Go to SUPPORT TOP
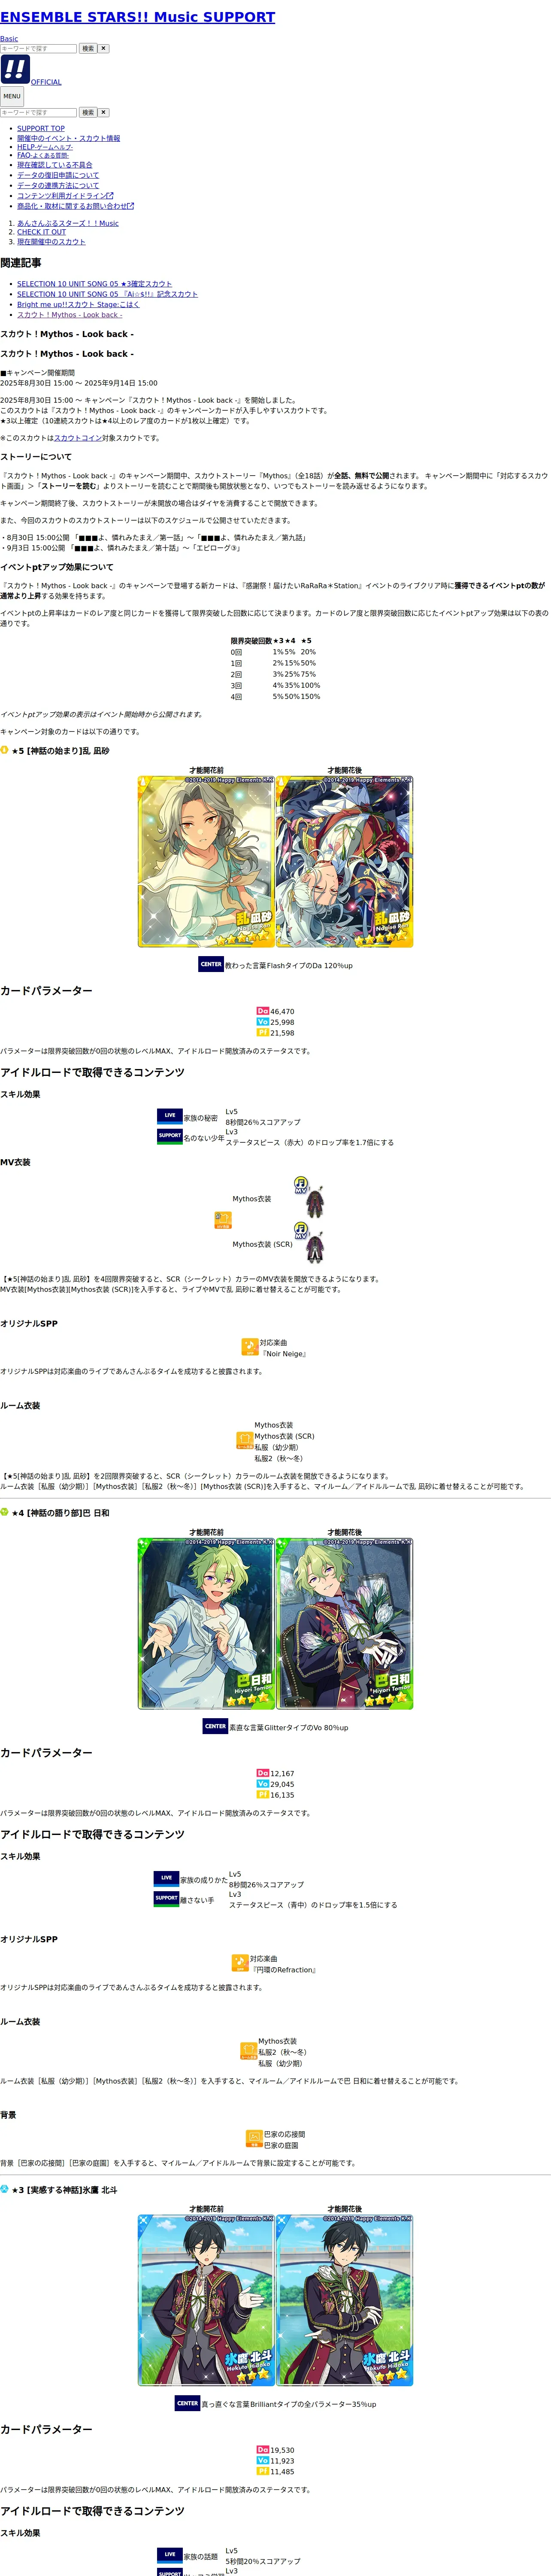Screen dimensions: 551x2576 click(x=41, y=128)
